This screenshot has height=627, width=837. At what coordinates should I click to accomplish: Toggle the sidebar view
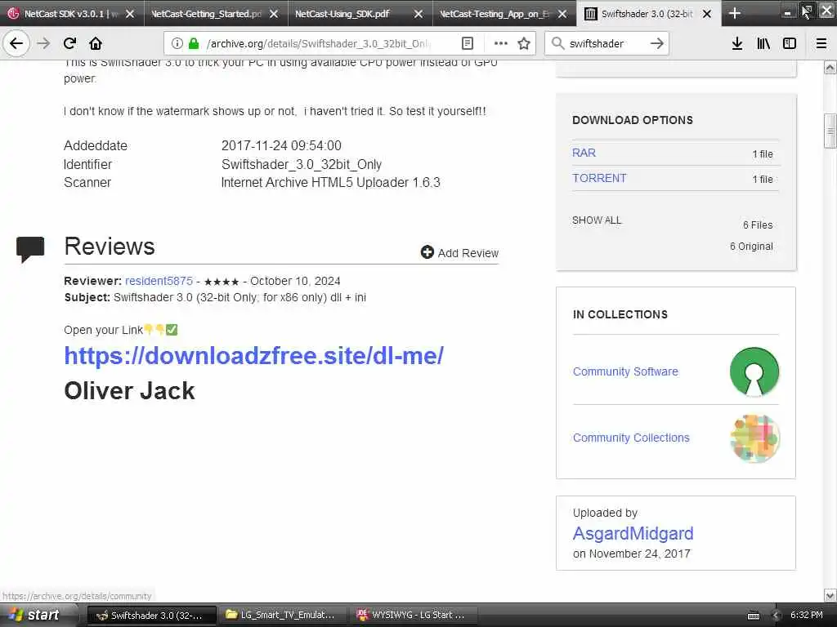tap(790, 44)
